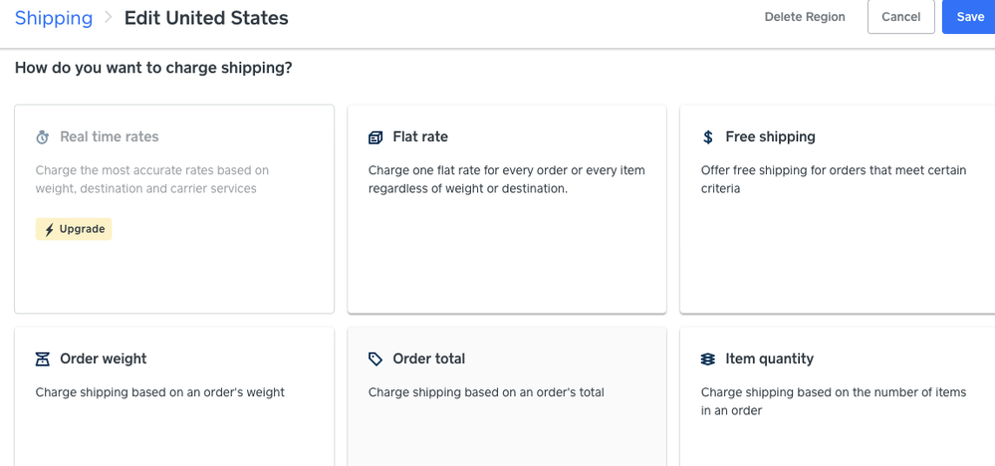Click the Edit United States page title
This screenshot has height=466, width=995.
(x=206, y=18)
